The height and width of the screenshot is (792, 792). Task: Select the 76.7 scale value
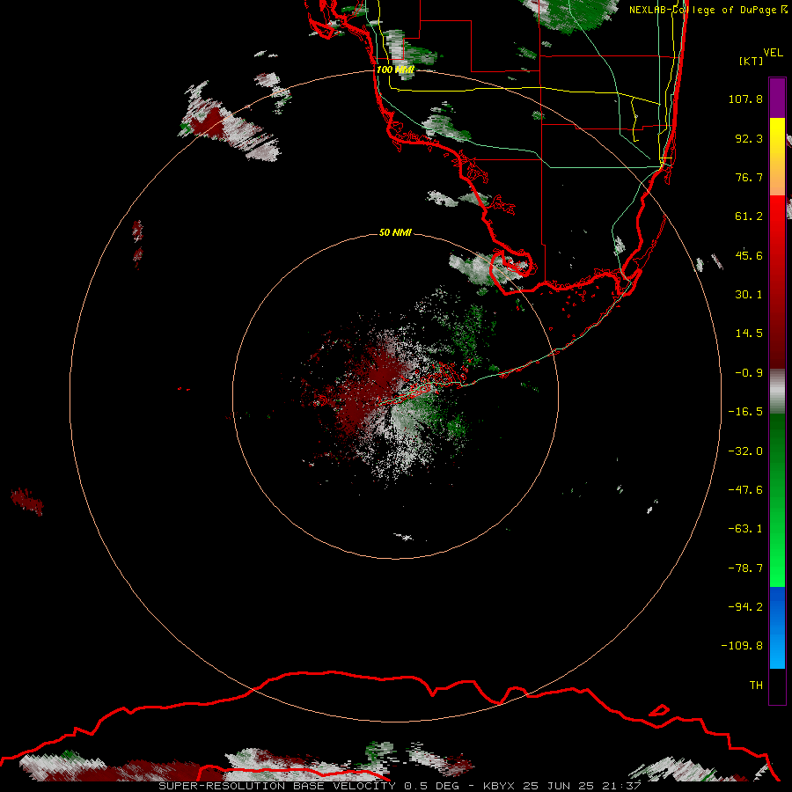point(749,177)
